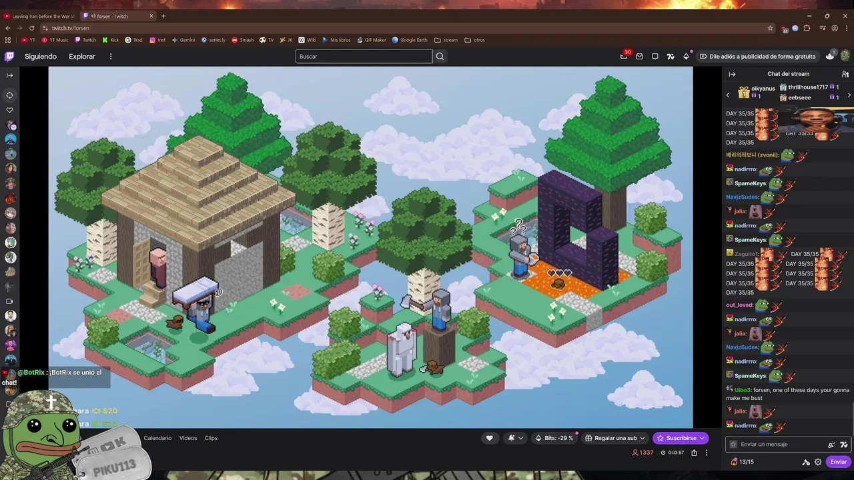Open the Calendario channel tab
This screenshot has width=854, height=480.
[x=157, y=438]
